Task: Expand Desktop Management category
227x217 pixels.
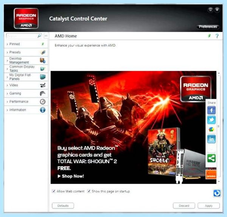Action: (7, 60)
